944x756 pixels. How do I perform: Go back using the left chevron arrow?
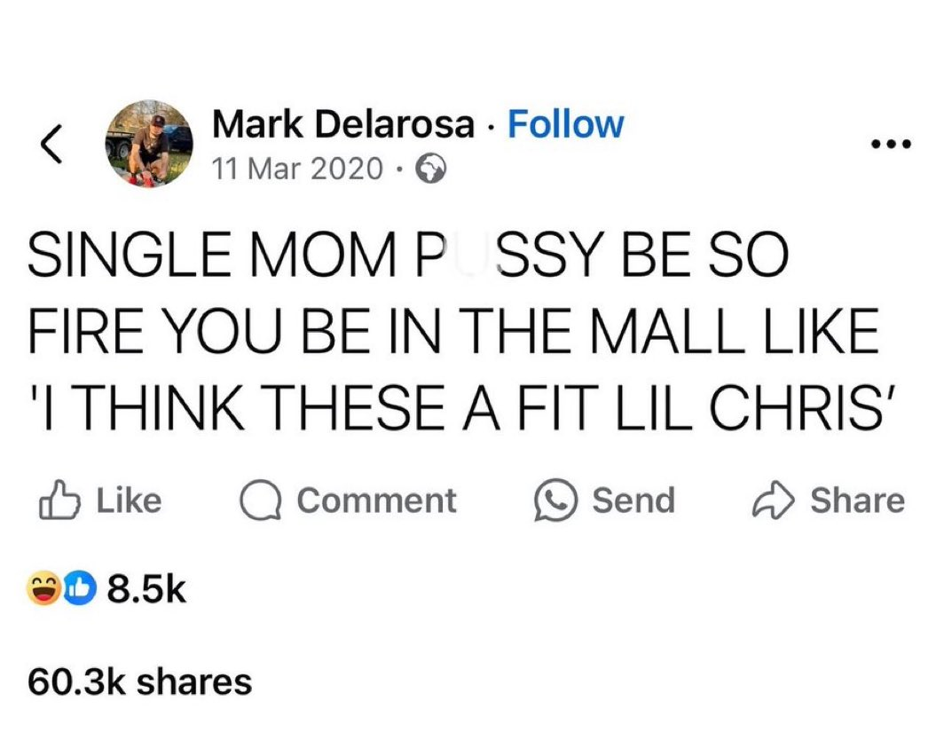pos(51,144)
